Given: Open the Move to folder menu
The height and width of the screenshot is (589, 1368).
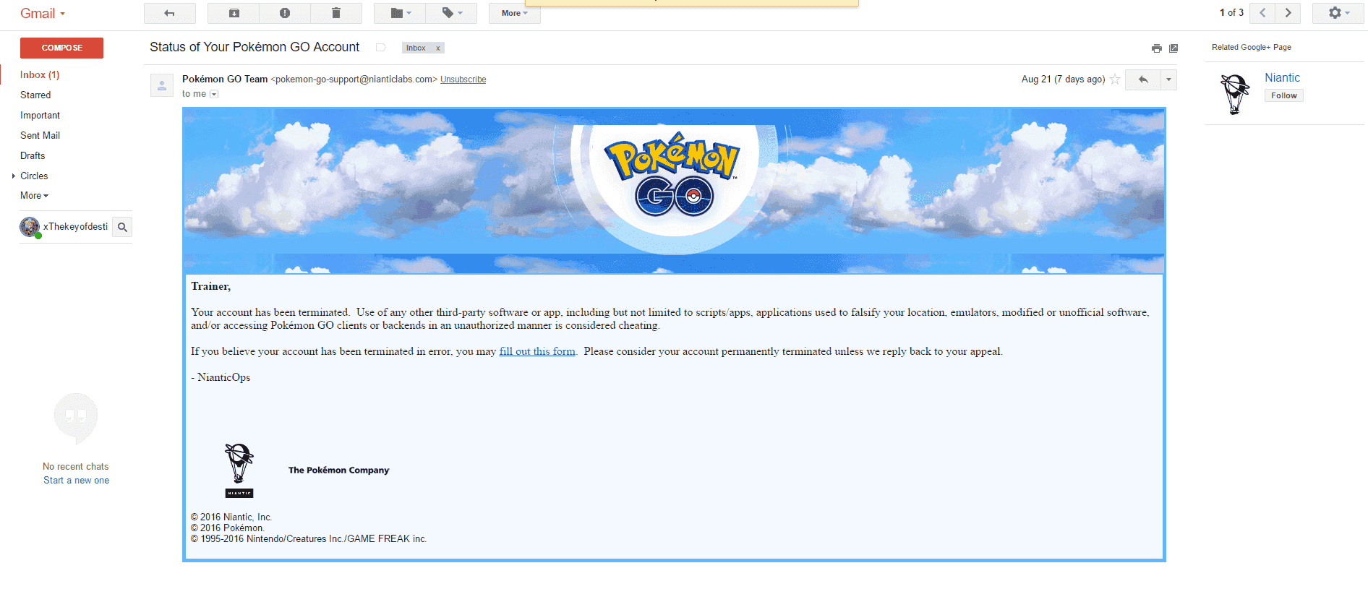Looking at the screenshot, I should click(400, 13).
